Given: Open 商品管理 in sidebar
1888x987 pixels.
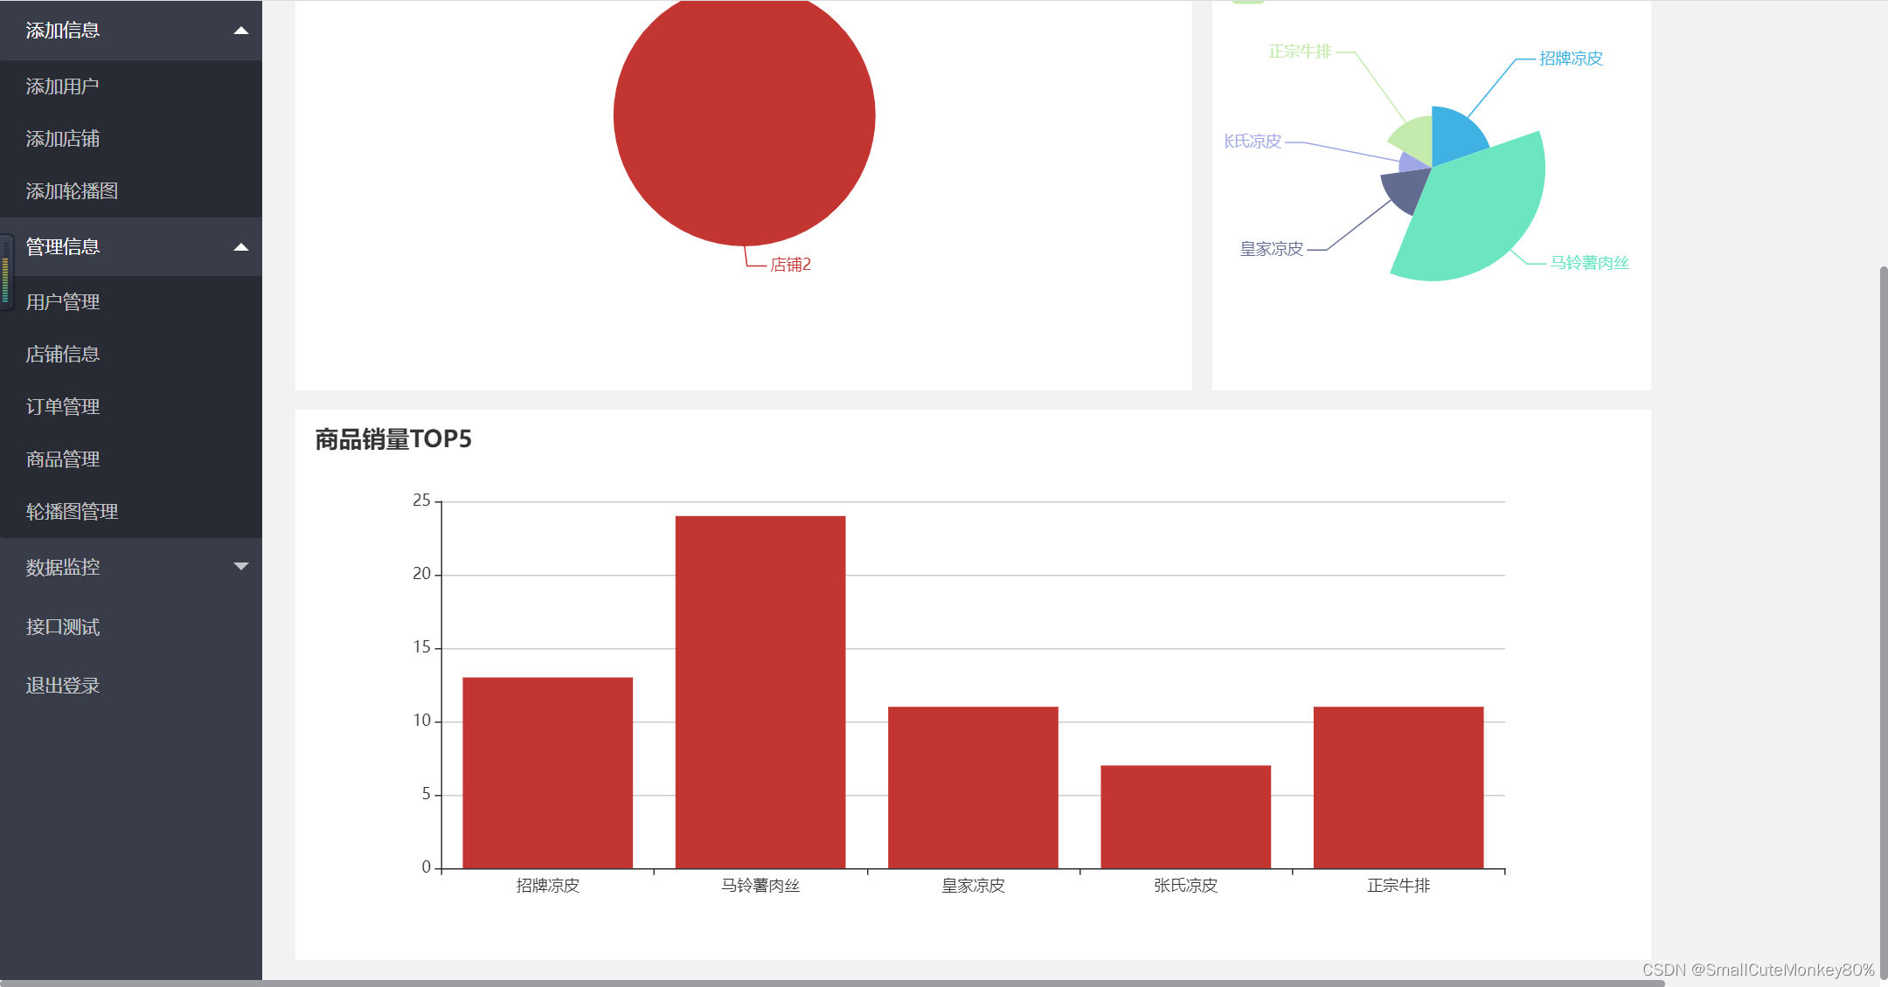Looking at the screenshot, I should coord(131,459).
